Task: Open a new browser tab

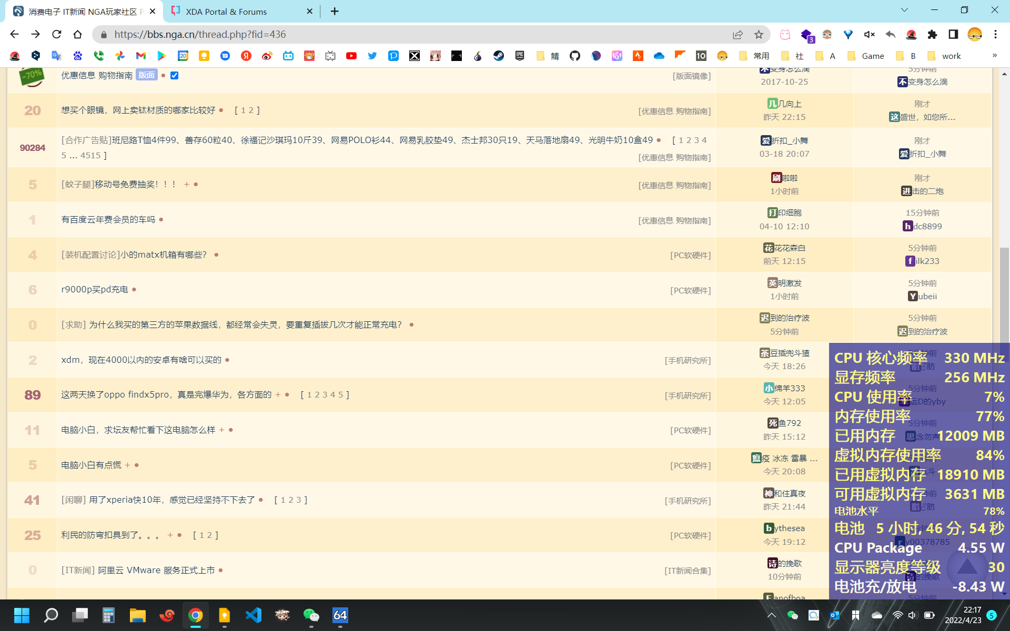Action: 335,11
